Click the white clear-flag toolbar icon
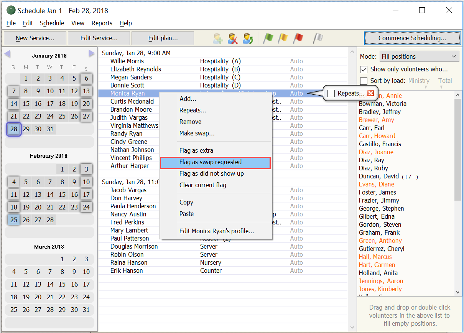 pyautogui.click(x=318, y=38)
